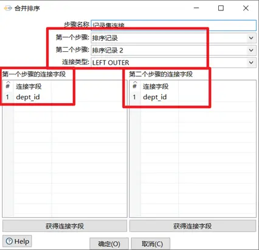Click right 获得连接字段 button
259x250 pixels.
pos(193,226)
